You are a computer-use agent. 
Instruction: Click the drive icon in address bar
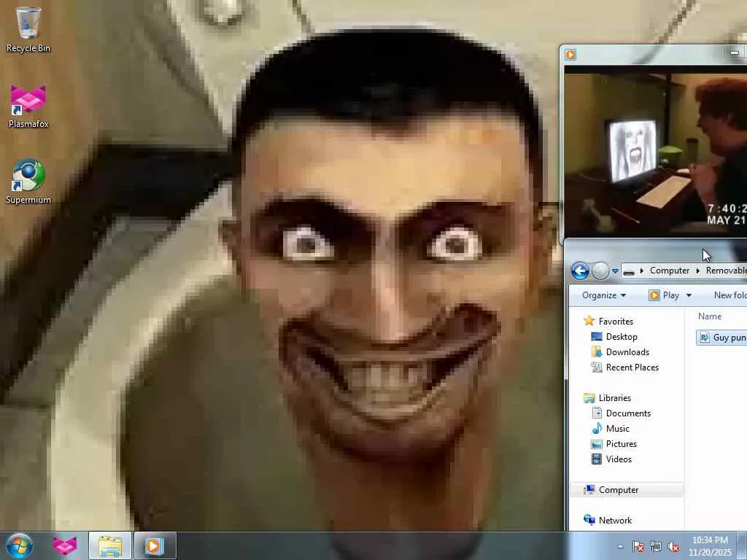click(x=629, y=271)
